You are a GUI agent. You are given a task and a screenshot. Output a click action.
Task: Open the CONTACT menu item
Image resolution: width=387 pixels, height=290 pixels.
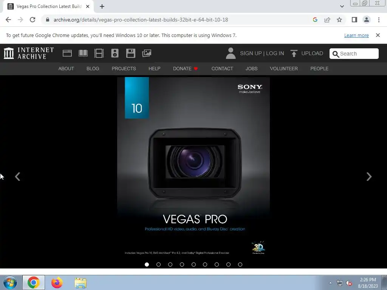click(x=222, y=69)
